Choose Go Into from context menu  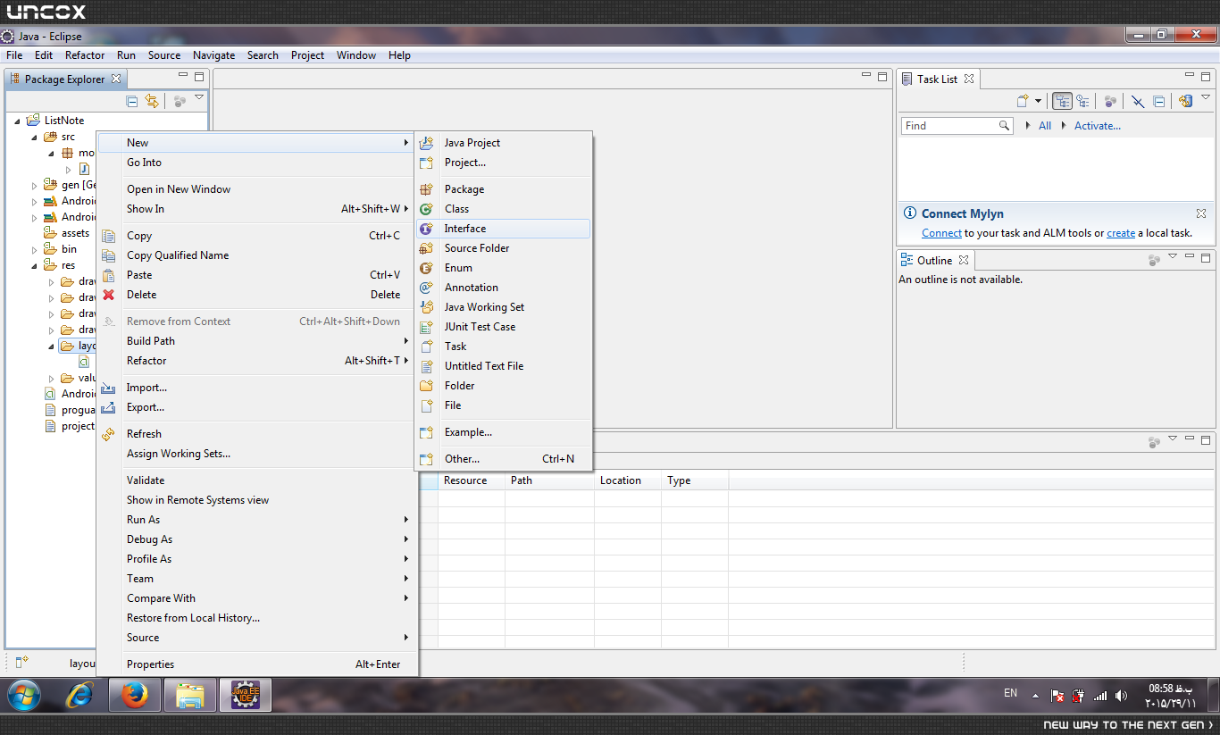[257, 163]
